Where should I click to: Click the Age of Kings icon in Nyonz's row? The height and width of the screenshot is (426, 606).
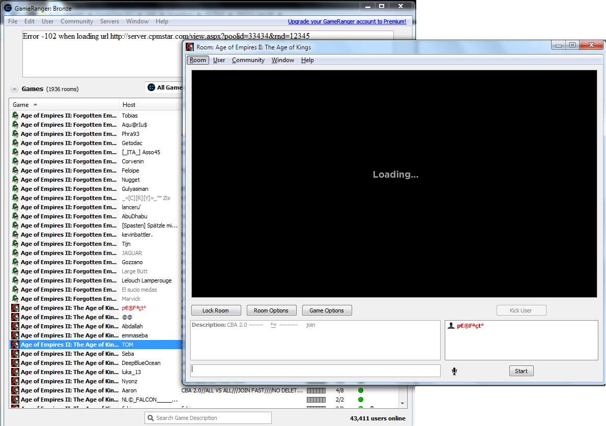click(15, 381)
